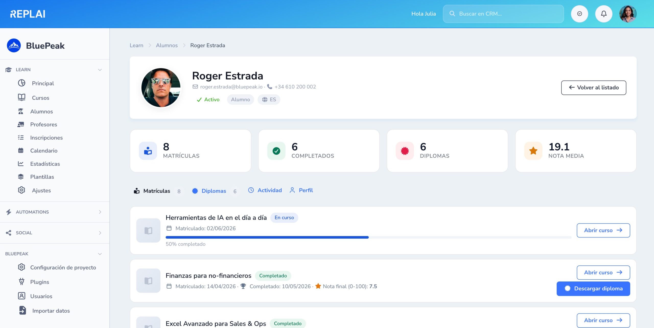Click the 50% course progress bar

point(368,237)
